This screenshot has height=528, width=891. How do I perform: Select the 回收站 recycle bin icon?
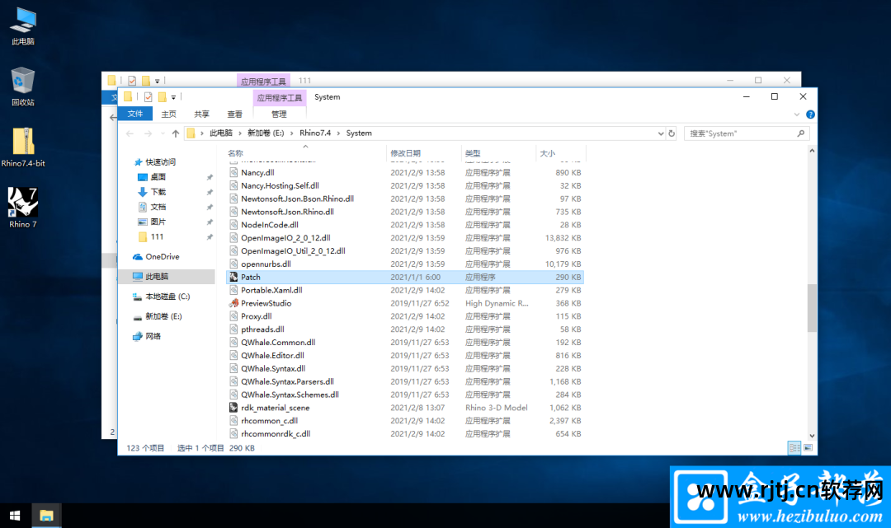(23, 86)
